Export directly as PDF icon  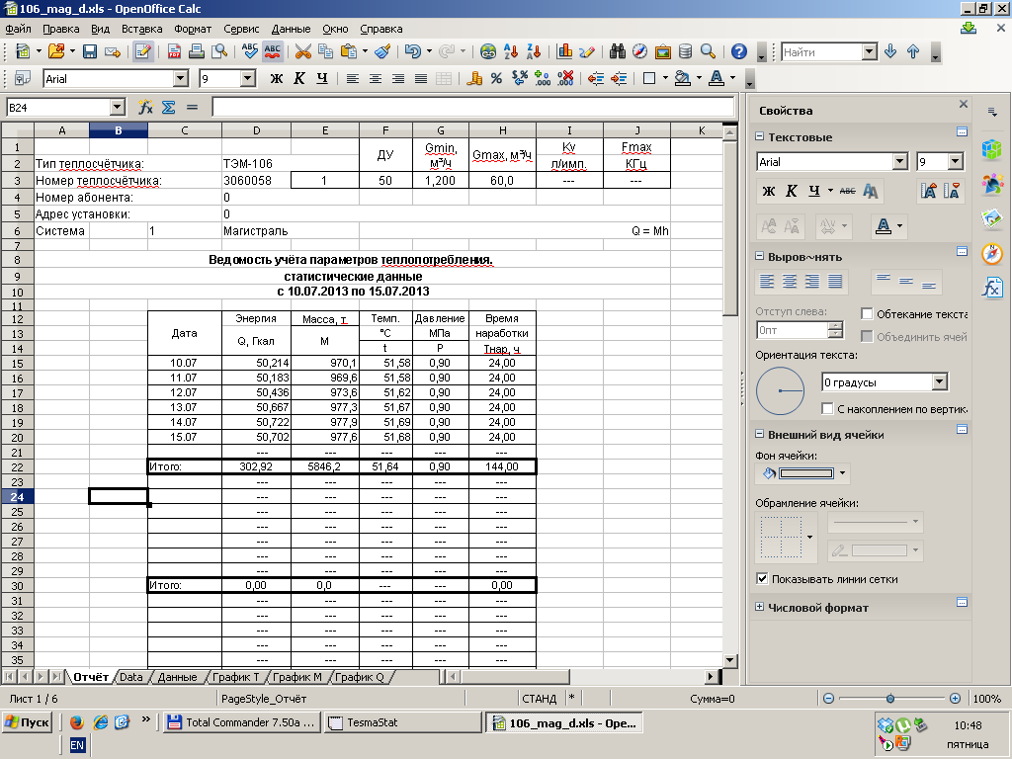click(x=174, y=51)
